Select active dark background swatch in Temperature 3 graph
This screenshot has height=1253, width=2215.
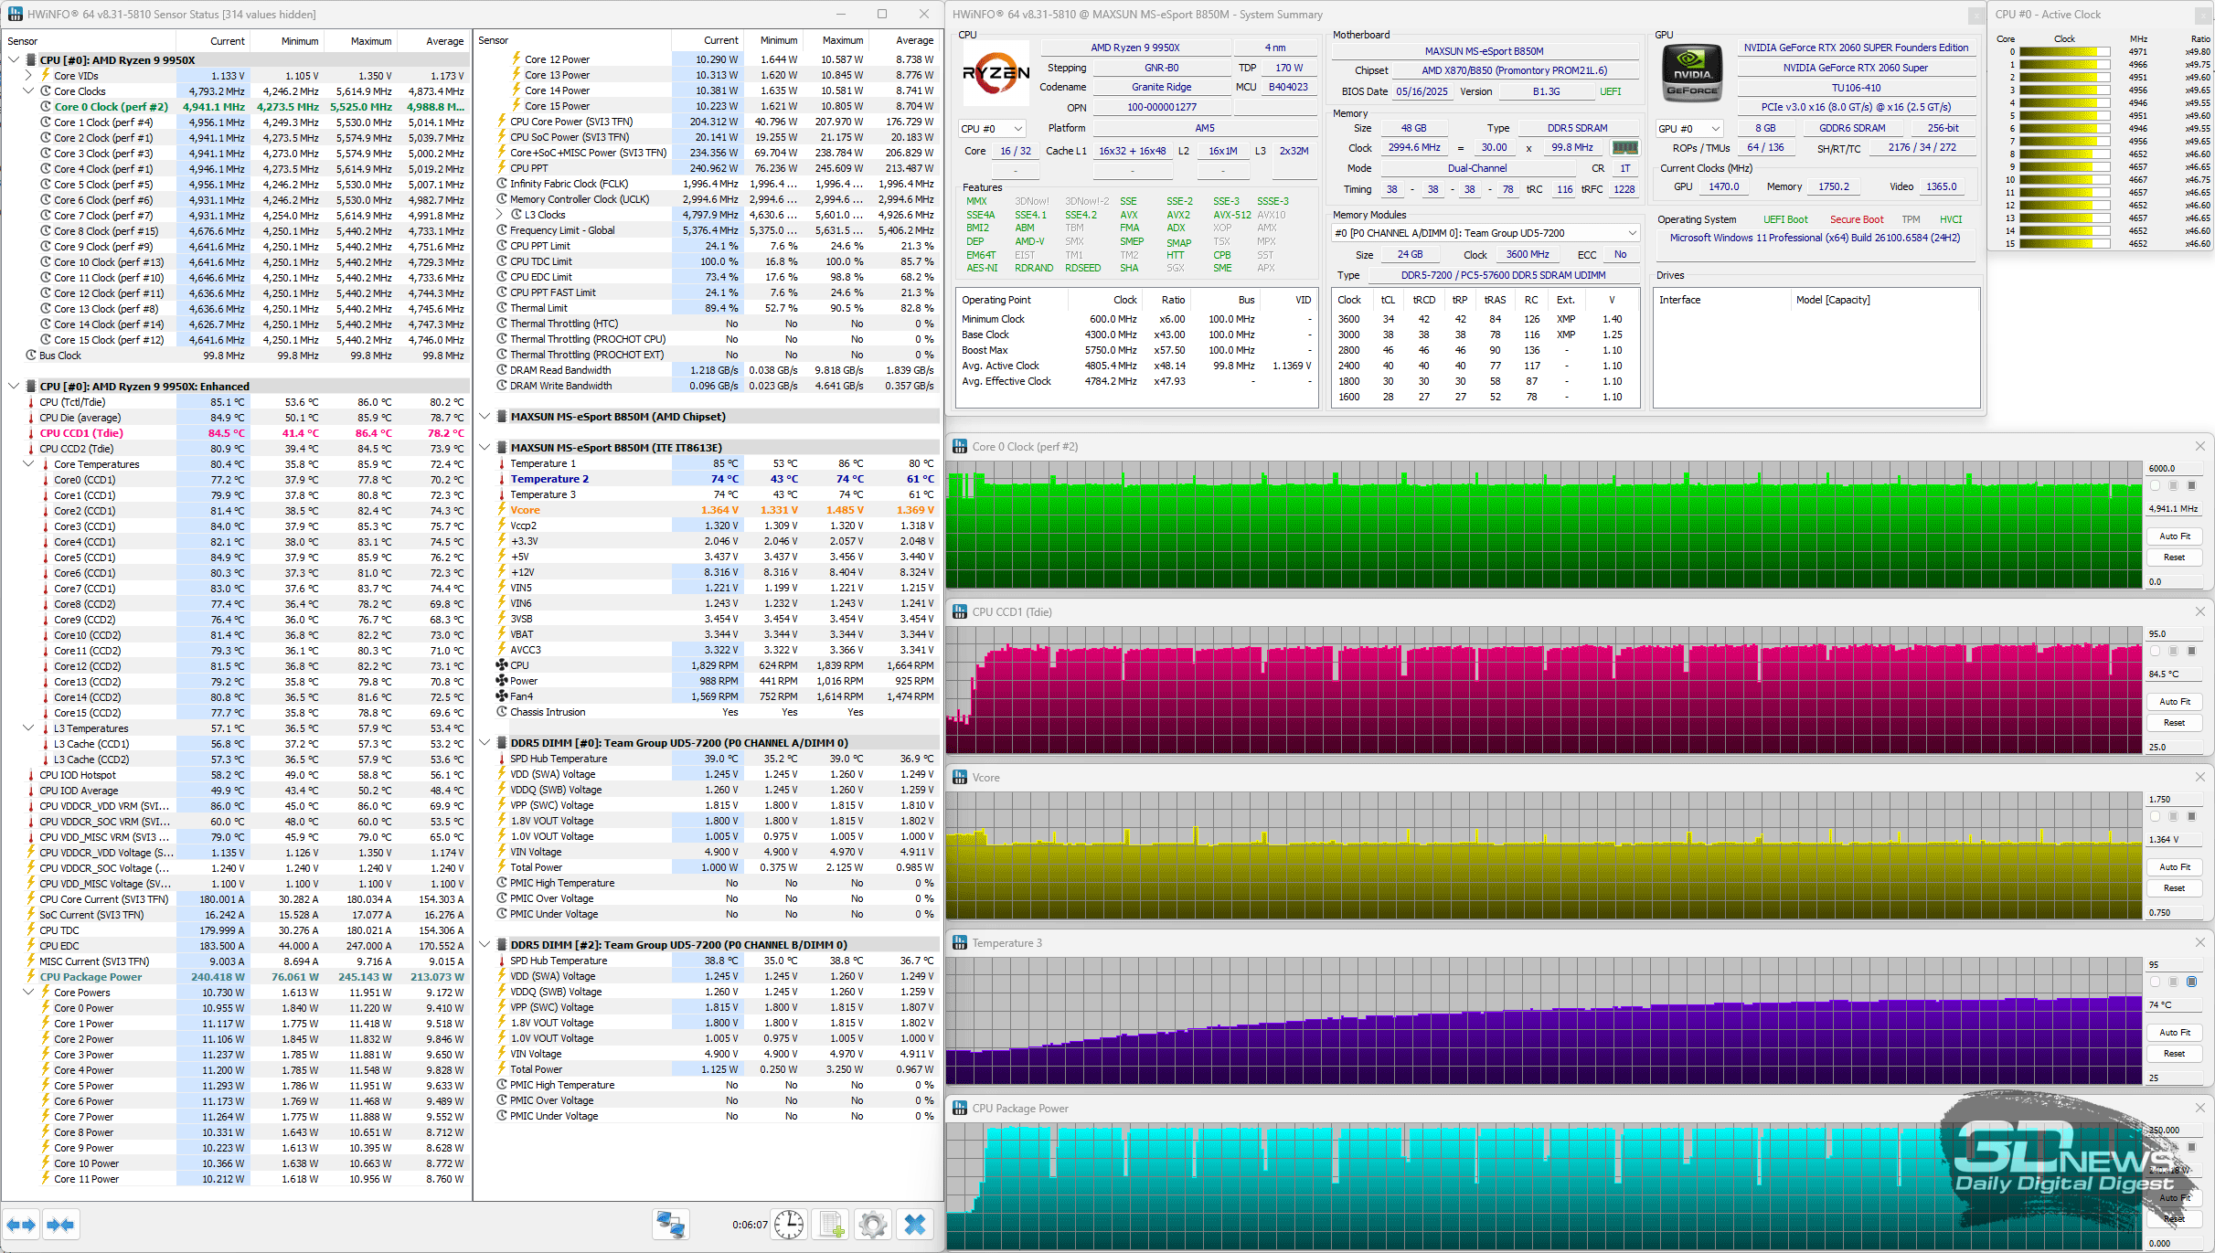click(x=2191, y=982)
